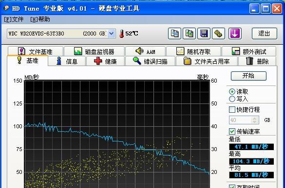Open the [F]文件 menu

[14, 19]
